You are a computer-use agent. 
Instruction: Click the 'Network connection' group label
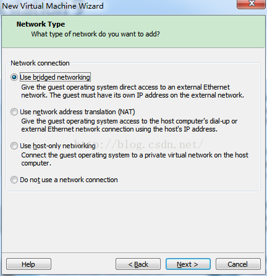pos(40,63)
